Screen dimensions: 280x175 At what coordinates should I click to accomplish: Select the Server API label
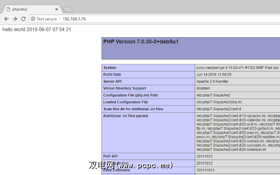pyautogui.click(x=112, y=81)
